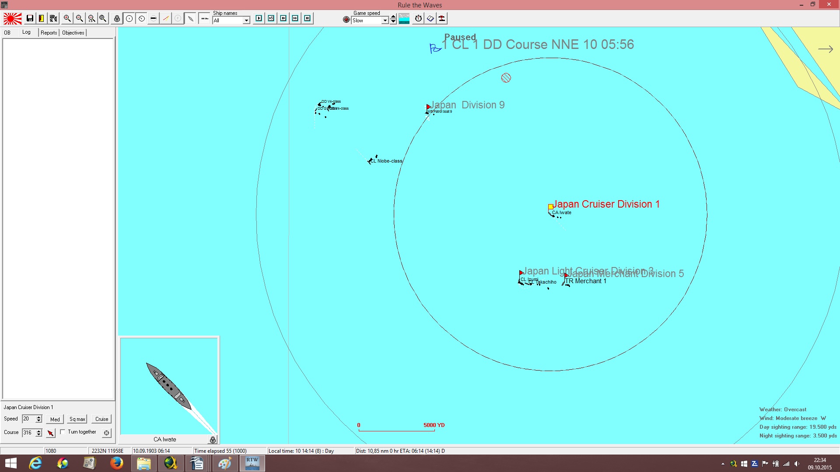
Task: Click the fast-forward play button
Action: tap(295, 18)
